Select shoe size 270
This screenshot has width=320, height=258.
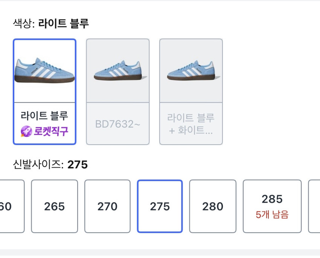(x=107, y=206)
